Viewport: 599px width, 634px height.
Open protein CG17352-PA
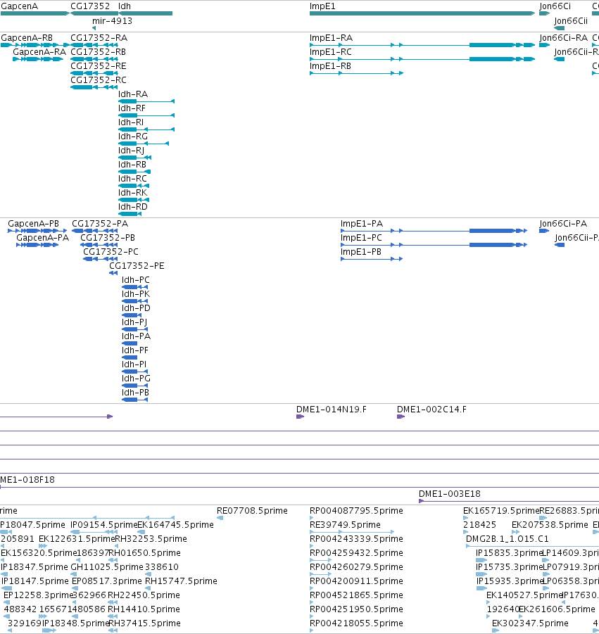94,231
